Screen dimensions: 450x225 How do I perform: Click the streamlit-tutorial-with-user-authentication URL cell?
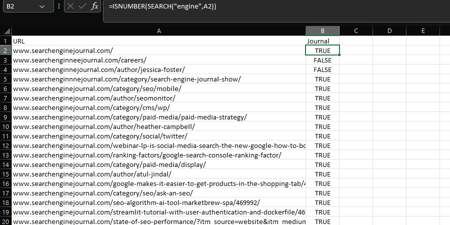tap(158, 212)
